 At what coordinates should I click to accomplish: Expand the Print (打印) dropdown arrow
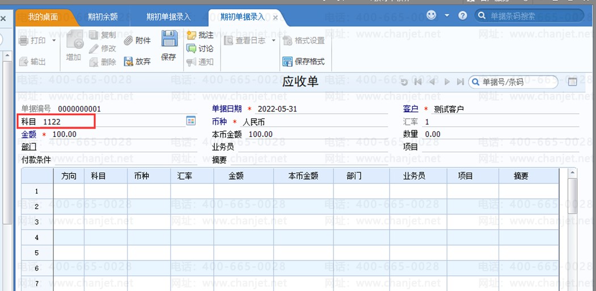click(x=54, y=41)
